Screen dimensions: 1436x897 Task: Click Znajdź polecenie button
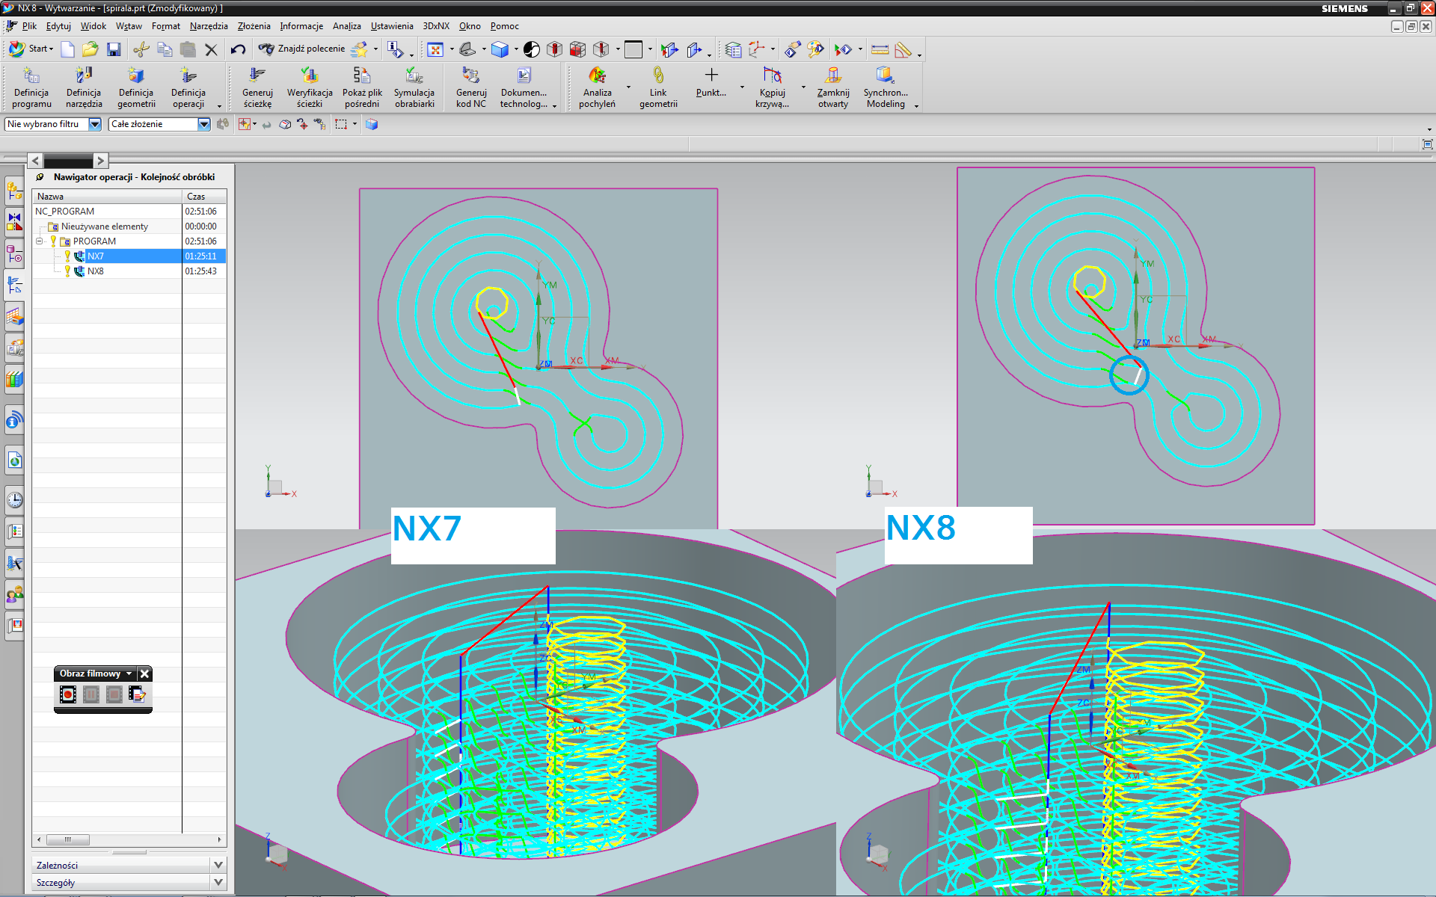pyautogui.click(x=302, y=49)
